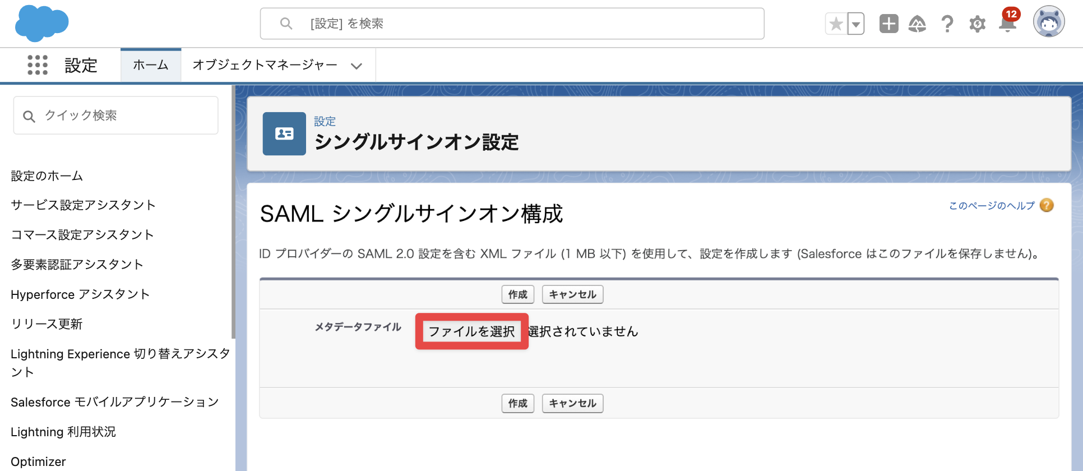Click the ファイルを選択 button
Viewport: 1083px width, 471px height.
tap(471, 331)
